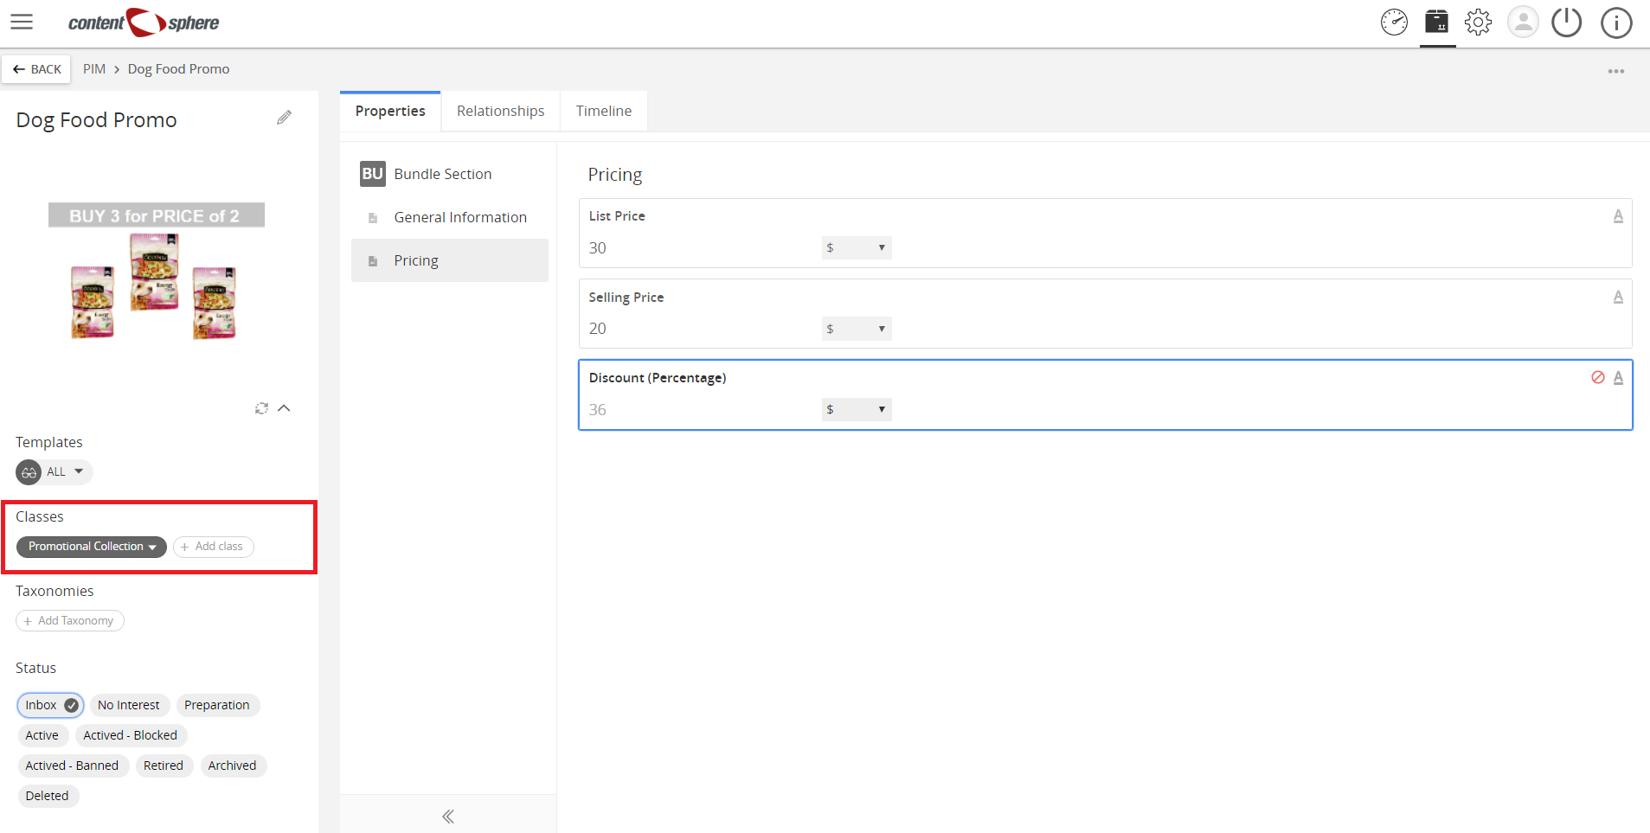The height and width of the screenshot is (833, 1650).
Task: Refresh the product image preview
Action: pyautogui.click(x=261, y=407)
